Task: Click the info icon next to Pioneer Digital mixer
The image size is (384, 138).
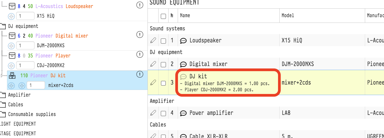Action: click(140, 35)
